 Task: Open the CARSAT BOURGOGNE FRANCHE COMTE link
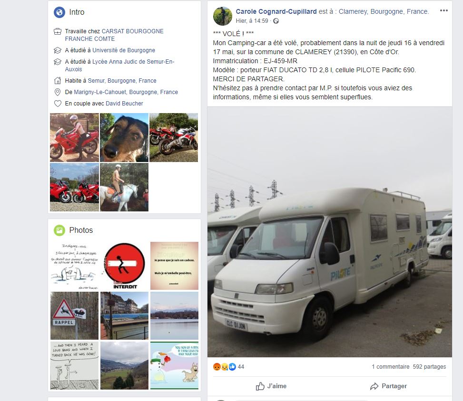tap(114, 35)
